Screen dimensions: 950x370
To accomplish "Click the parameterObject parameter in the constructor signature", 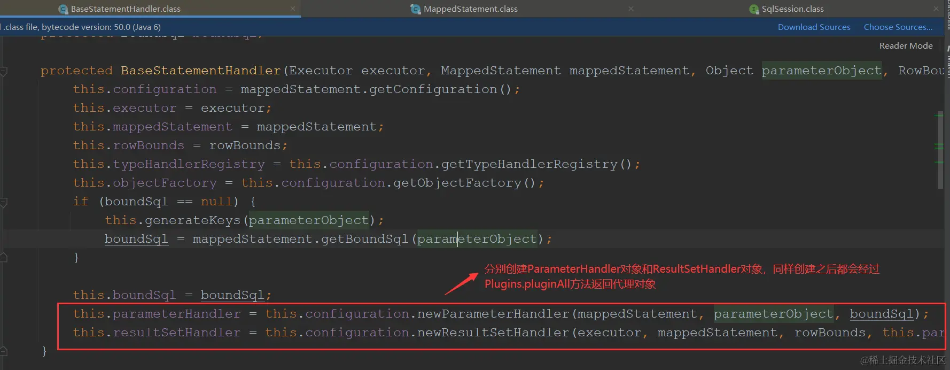I will (x=821, y=71).
